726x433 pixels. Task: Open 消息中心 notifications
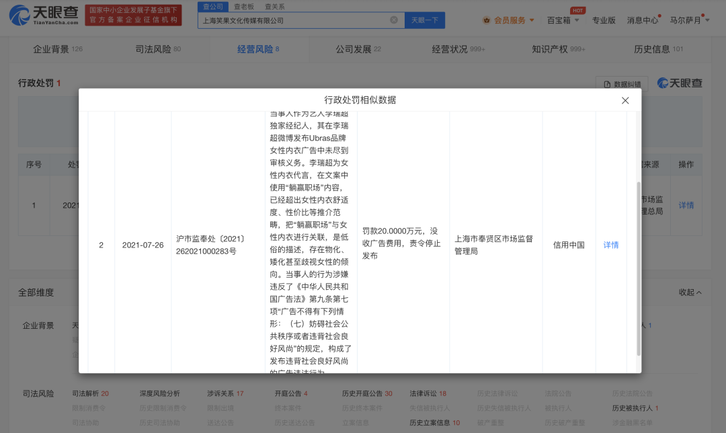642,20
